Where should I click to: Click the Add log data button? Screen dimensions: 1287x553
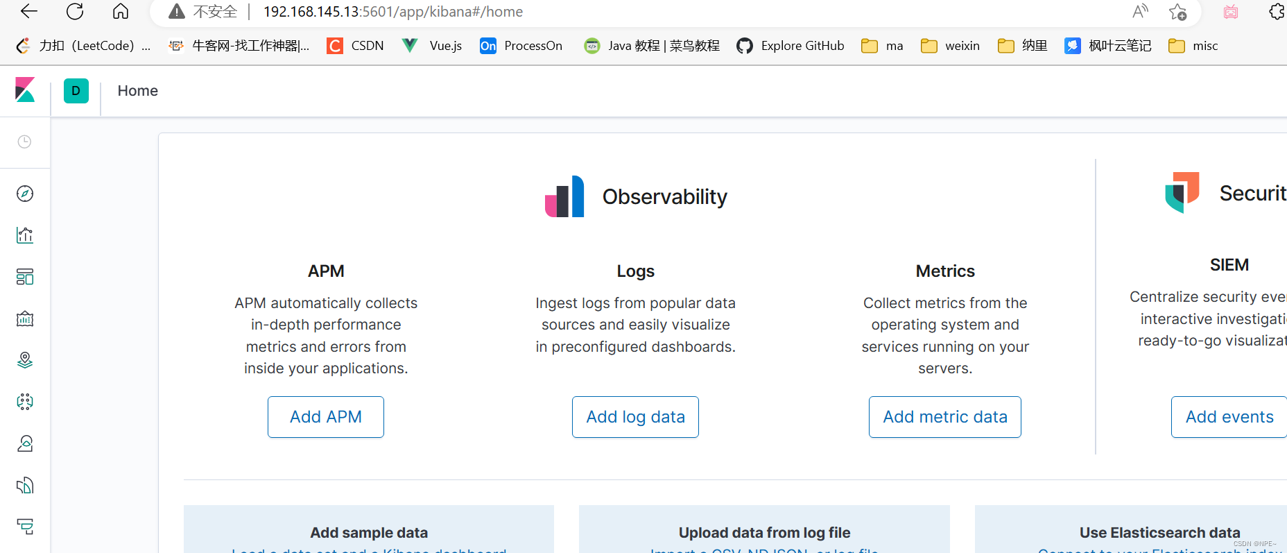[x=635, y=417]
